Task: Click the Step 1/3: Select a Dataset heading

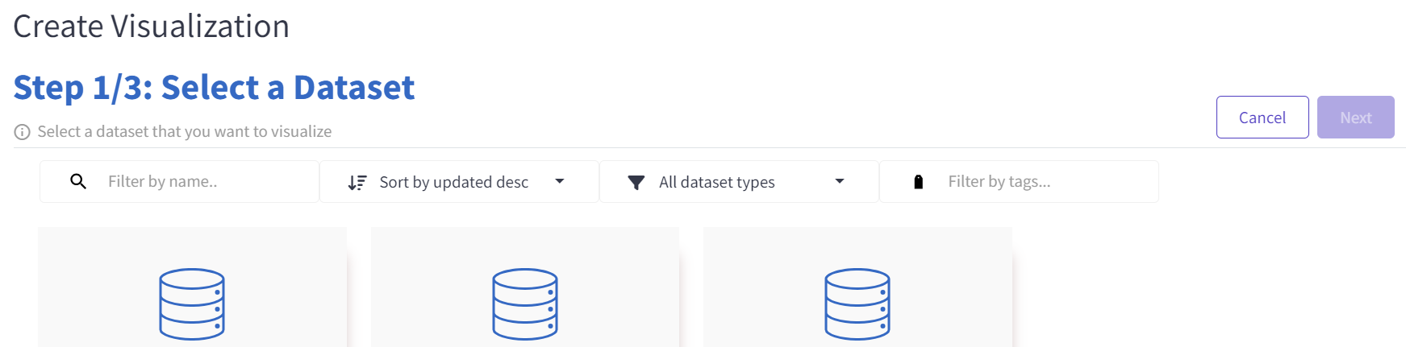Action: click(214, 88)
